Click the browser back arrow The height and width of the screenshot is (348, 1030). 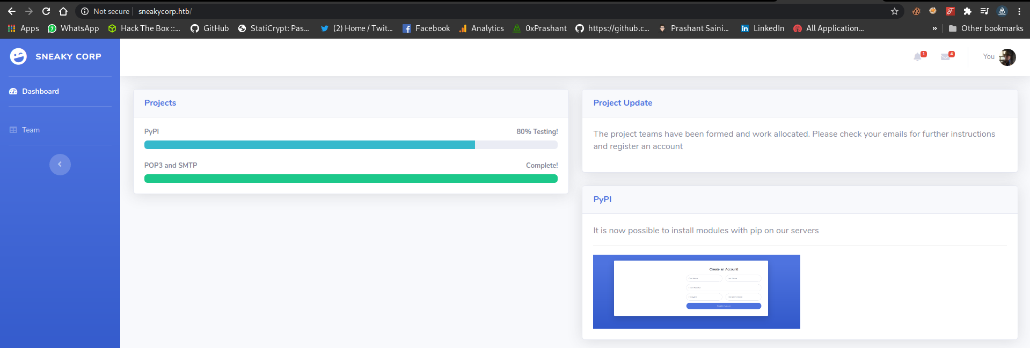[12, 11]
